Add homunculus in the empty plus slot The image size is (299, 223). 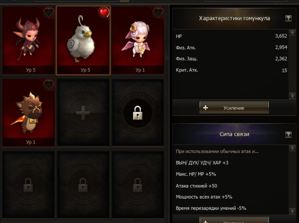83,113
